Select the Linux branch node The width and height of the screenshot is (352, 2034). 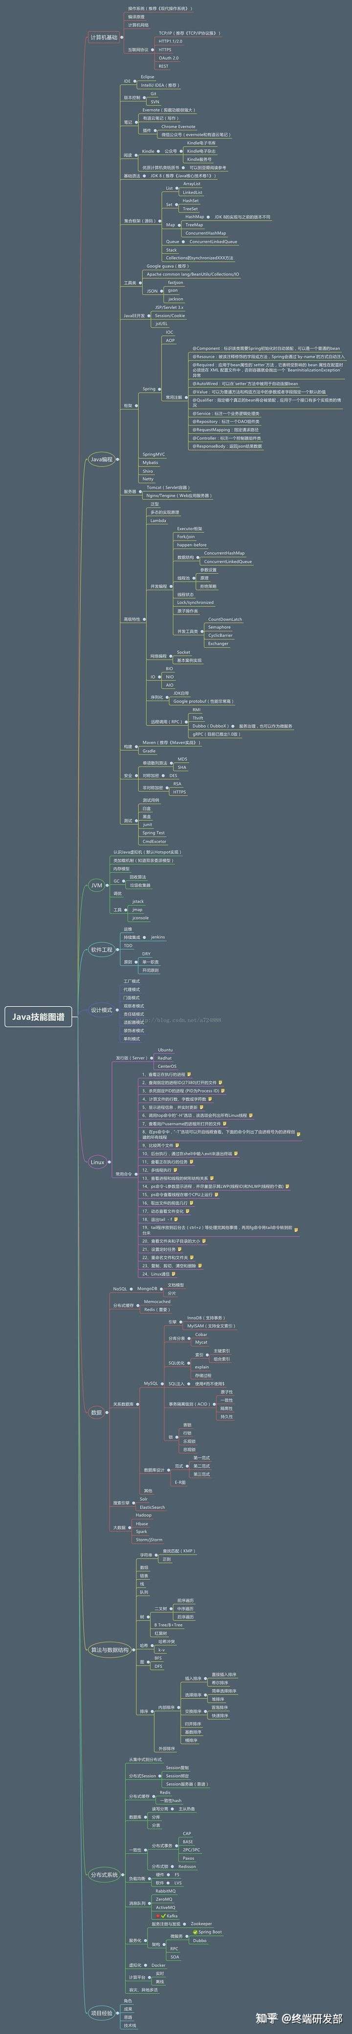pyautogui.click(x=98, y=1161)
